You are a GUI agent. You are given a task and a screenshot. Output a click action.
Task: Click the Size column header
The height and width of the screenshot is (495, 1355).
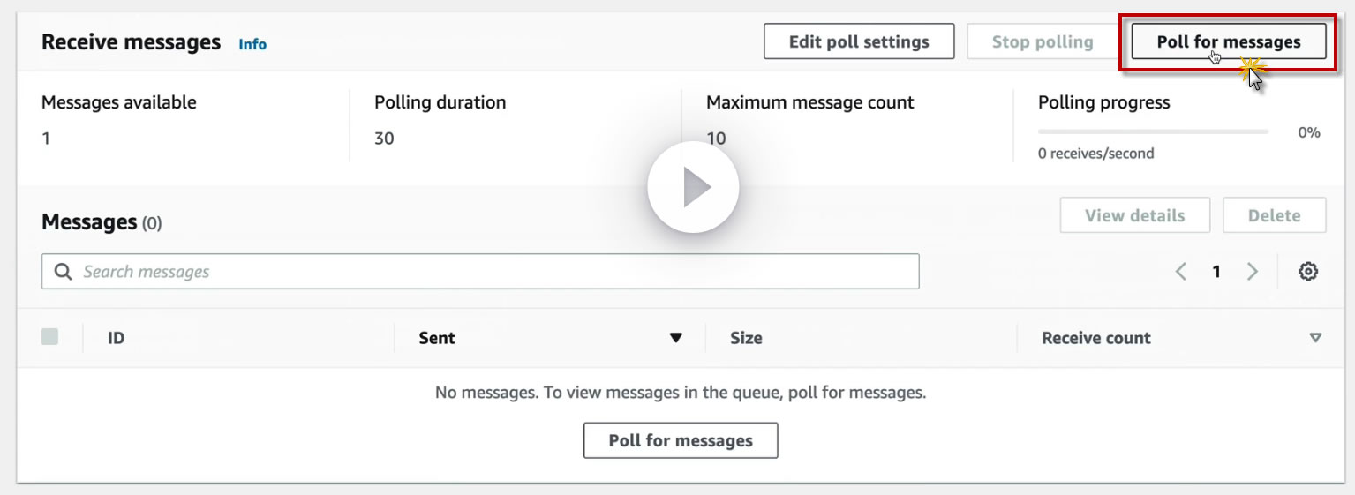746,338
